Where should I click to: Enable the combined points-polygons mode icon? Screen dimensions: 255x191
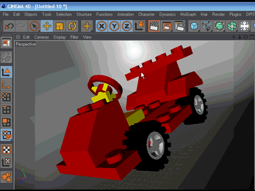click(6, 134)
